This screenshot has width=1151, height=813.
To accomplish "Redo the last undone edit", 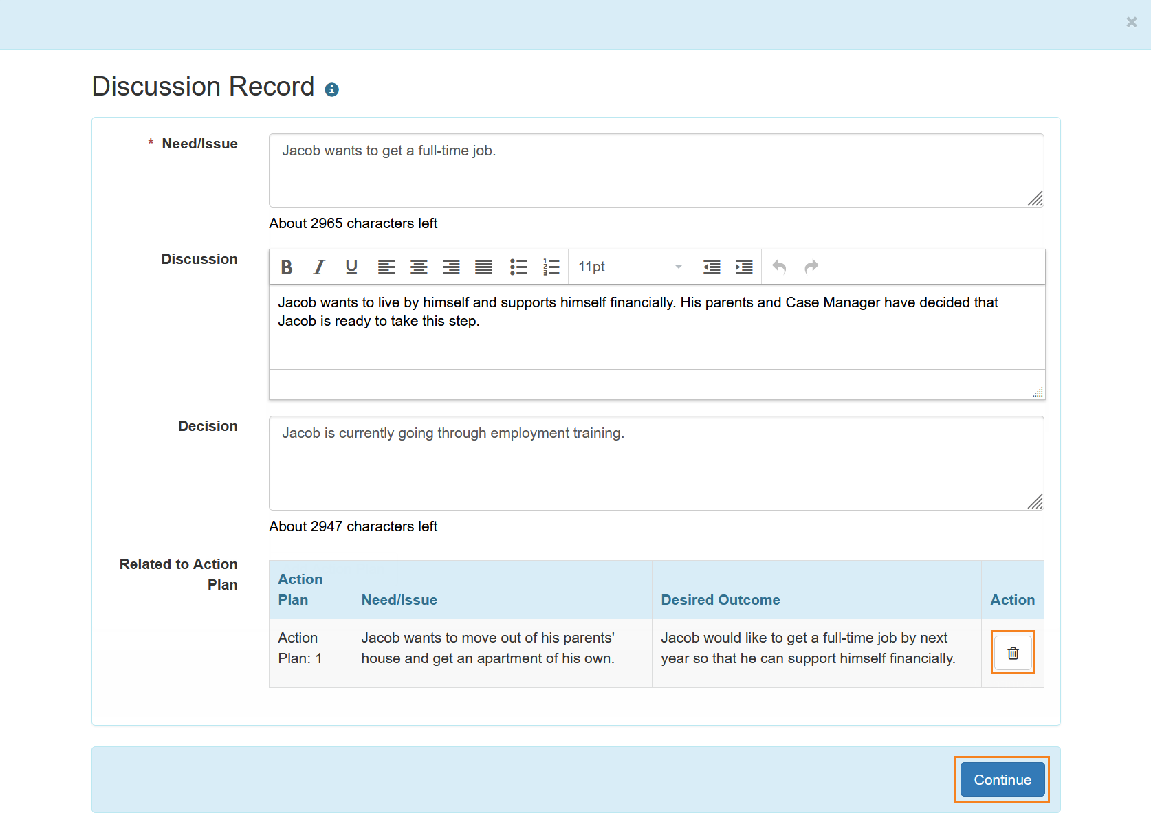I will tap(811, 267).
